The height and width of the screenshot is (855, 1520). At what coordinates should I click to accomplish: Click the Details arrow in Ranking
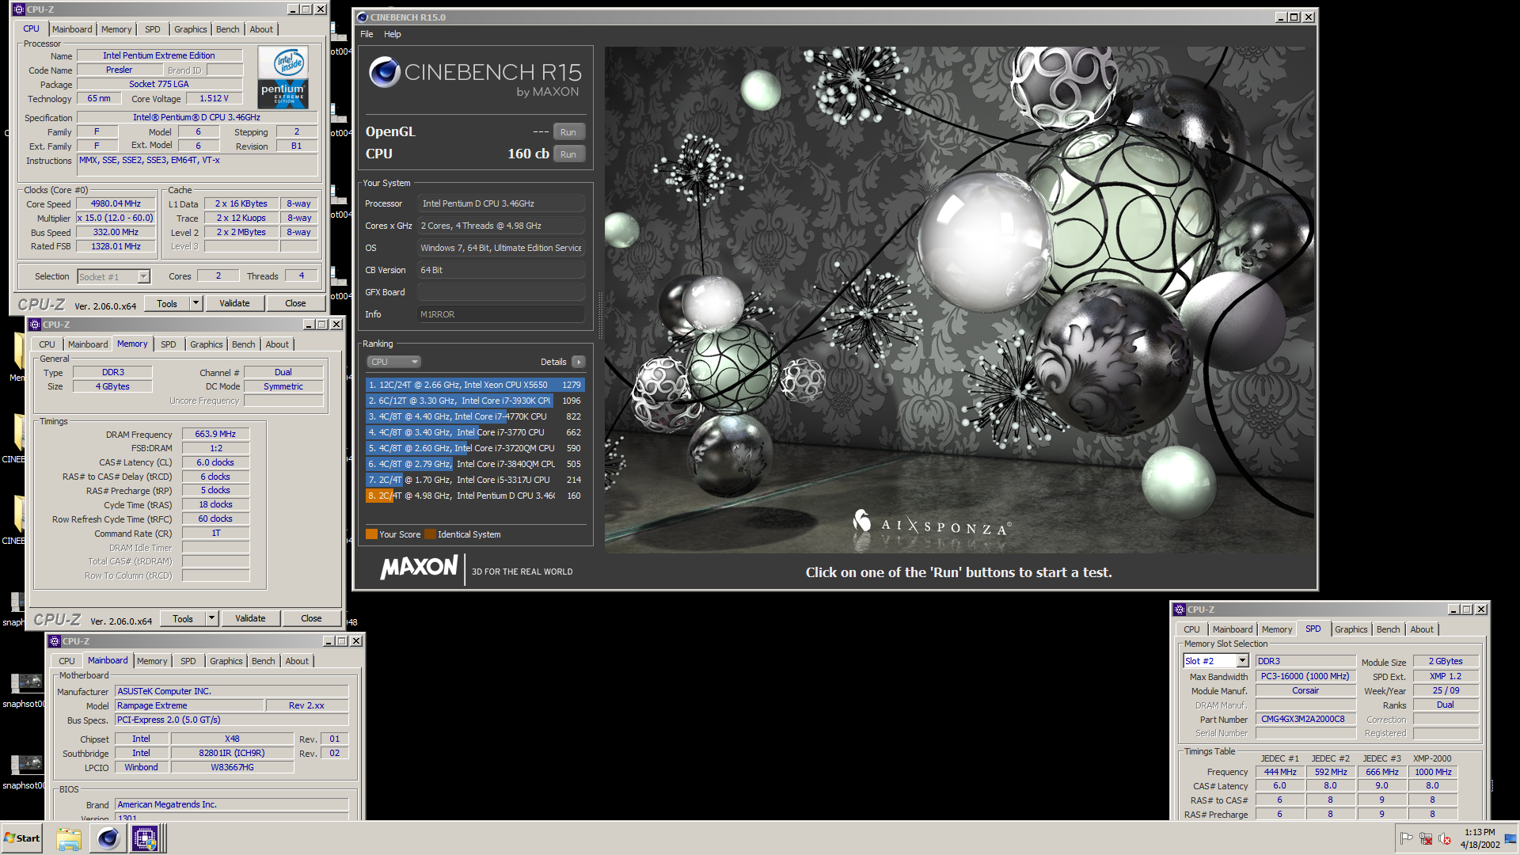click(579, 362)
